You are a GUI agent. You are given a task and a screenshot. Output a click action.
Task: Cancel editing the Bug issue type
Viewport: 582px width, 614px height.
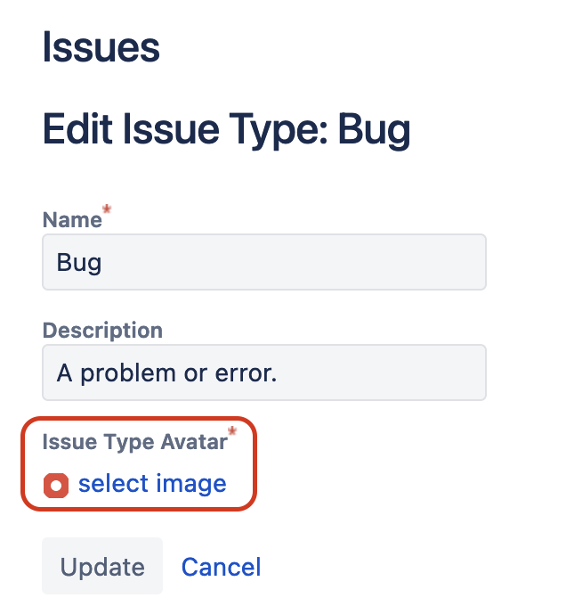tap(221, 567)
